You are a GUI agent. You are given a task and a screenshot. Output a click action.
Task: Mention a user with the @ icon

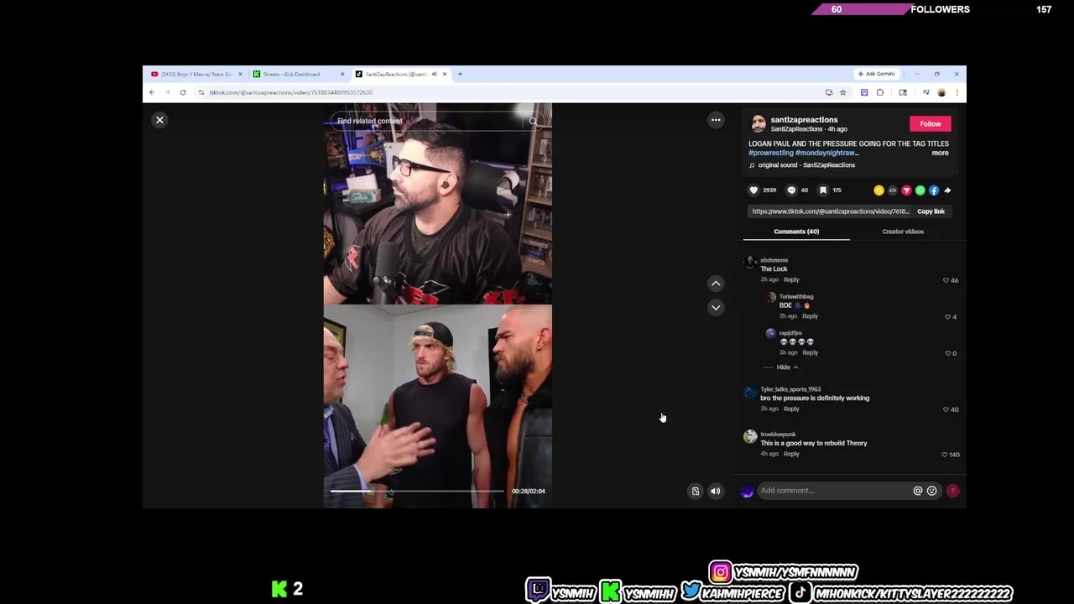point(918,491)
